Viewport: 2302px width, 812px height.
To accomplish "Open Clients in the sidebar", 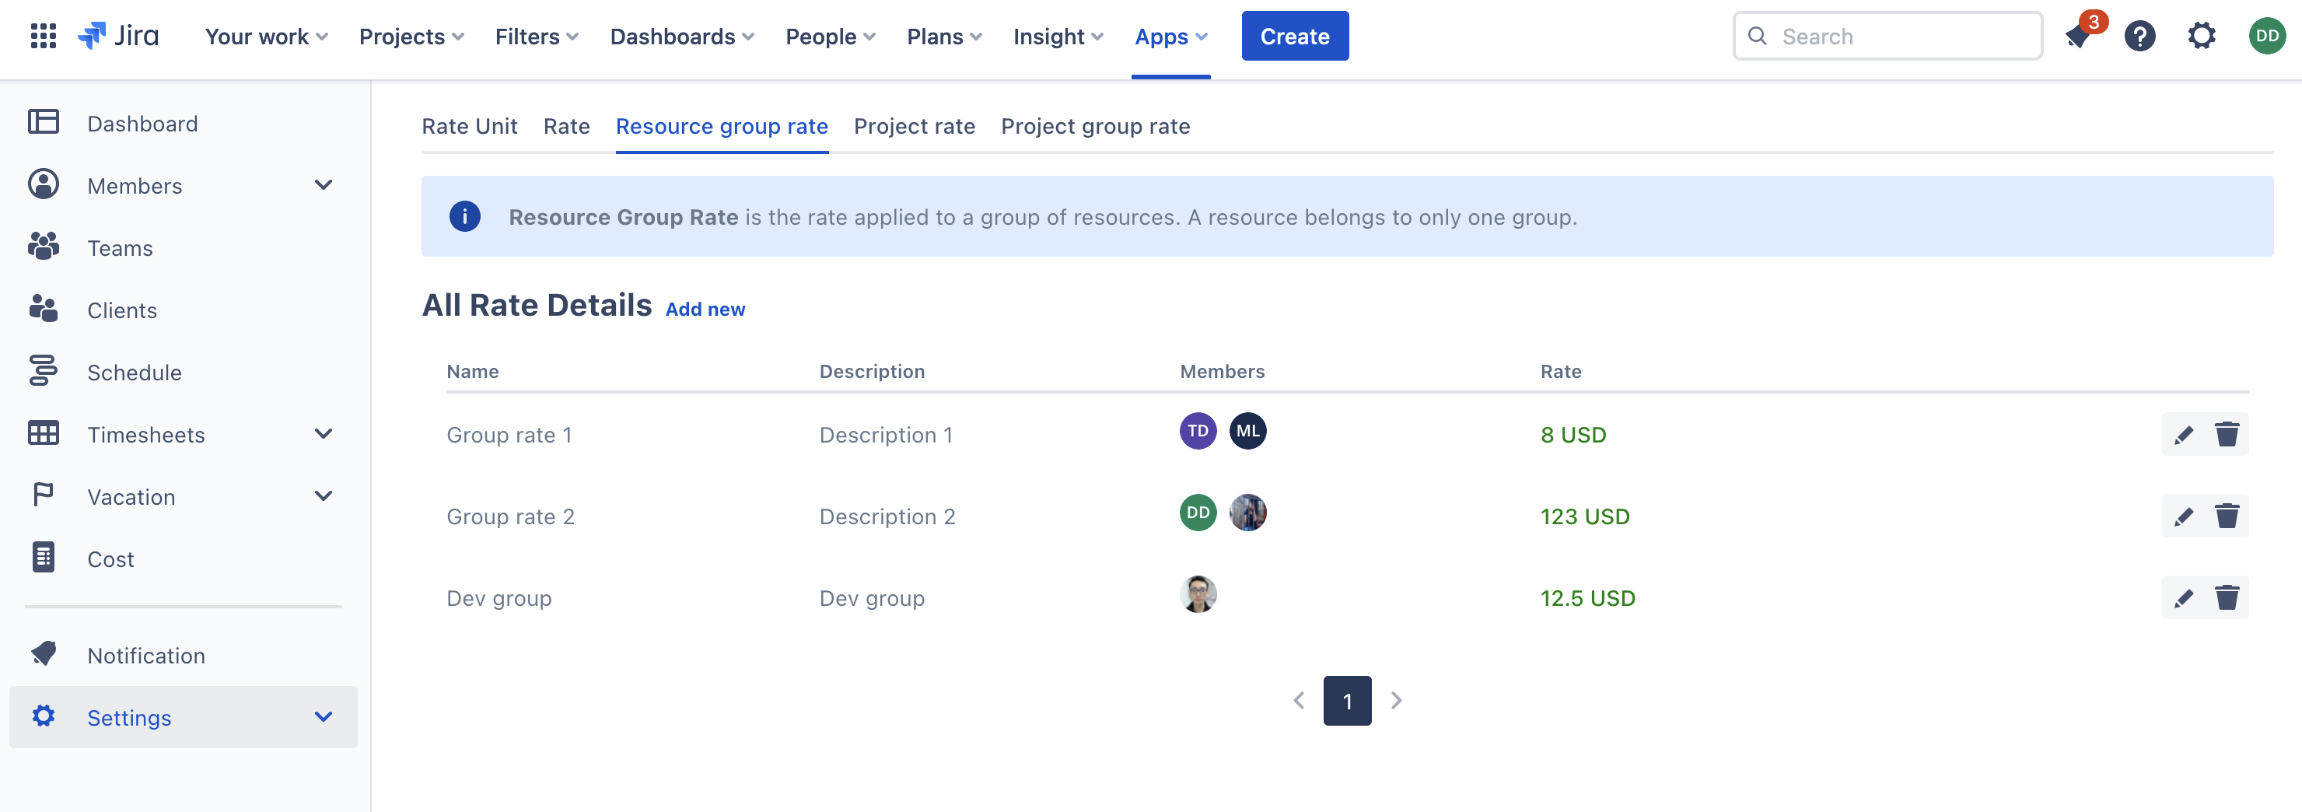I will (121, 310).
